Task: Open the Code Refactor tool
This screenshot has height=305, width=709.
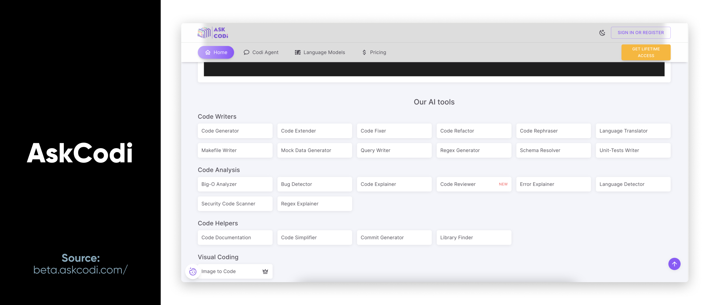Action: coord(474,131)
